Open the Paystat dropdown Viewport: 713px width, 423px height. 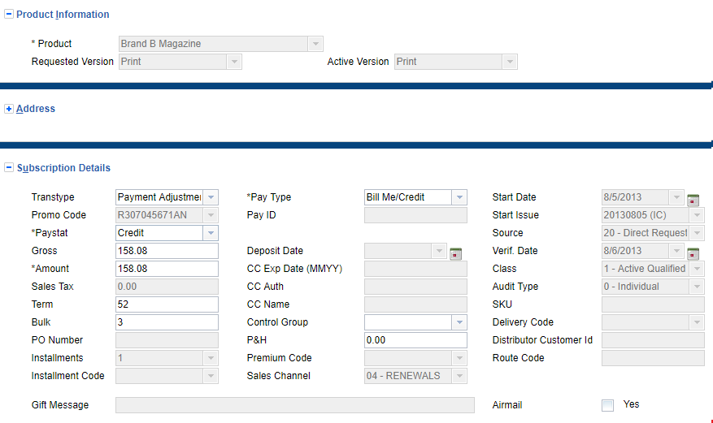click(211, 233)
